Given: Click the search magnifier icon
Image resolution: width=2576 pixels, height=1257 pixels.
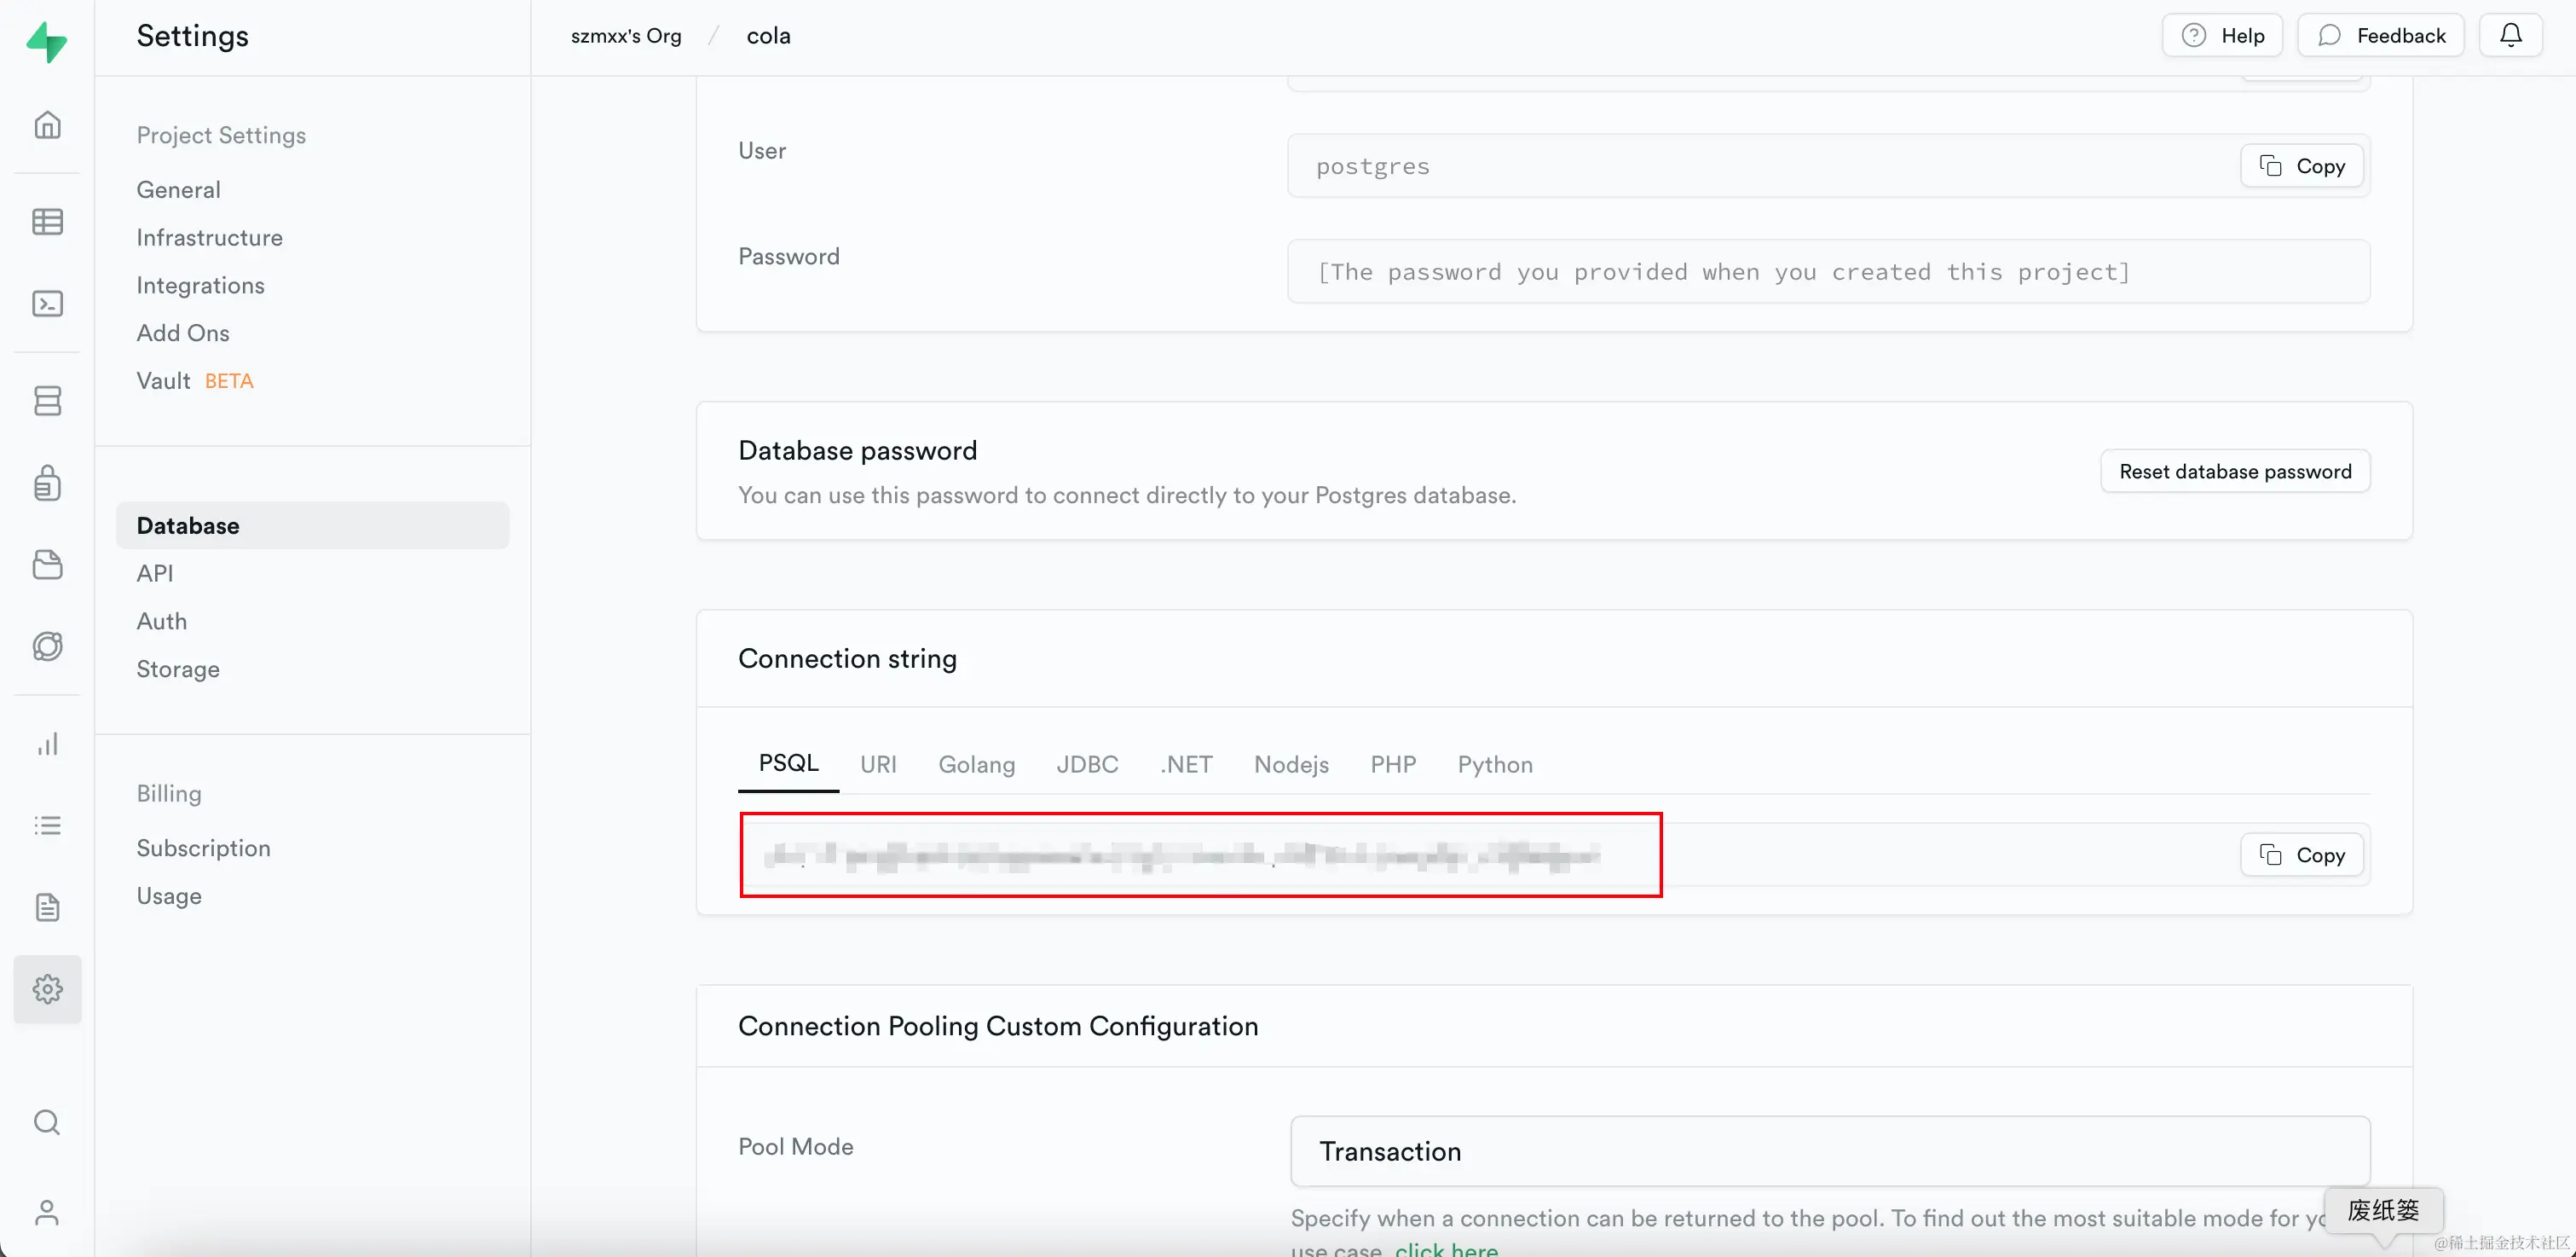Looking at the screenshot, I should pos(47,1122).
